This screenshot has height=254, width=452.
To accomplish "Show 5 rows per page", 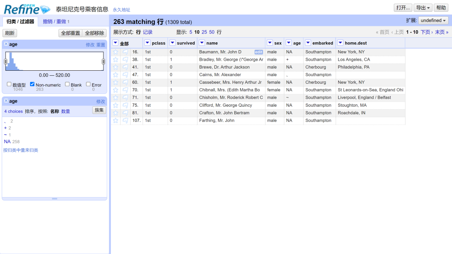I will pyautogui.click(x=190, y=32).
